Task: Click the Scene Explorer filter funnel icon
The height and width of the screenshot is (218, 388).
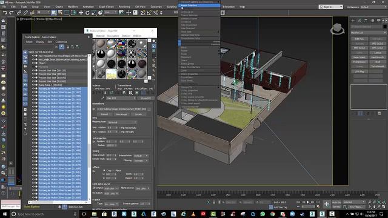Action: tap(62, 47)
